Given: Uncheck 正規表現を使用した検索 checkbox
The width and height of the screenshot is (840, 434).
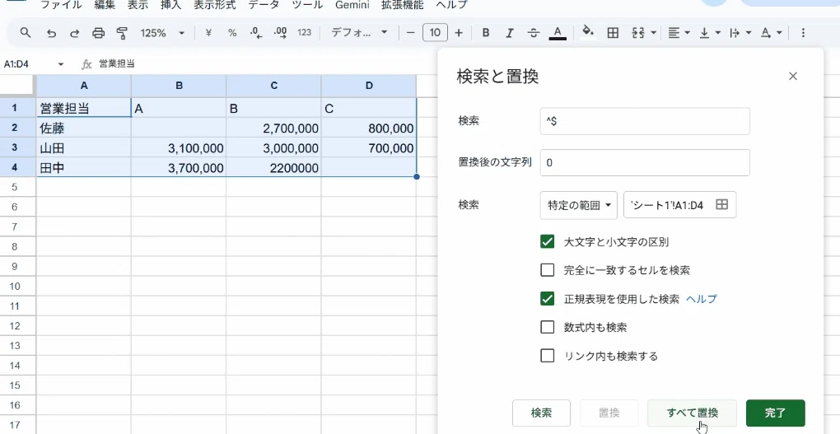Looking at the screenshot, I should (547, 298).
